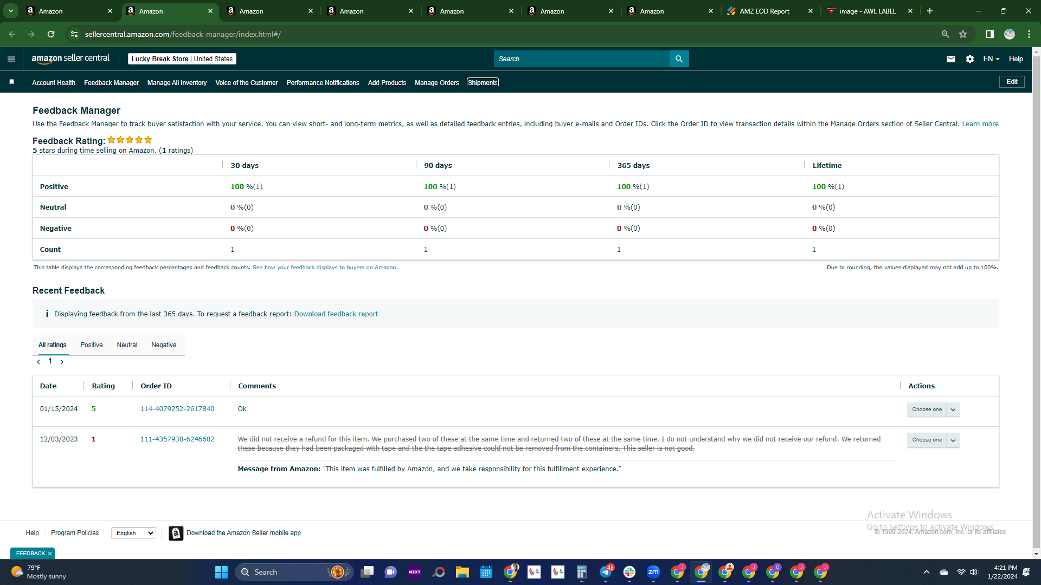The image size is (1041, 585).
Task: Open the tab search dropdown arrow
Action: click(10, 11)
